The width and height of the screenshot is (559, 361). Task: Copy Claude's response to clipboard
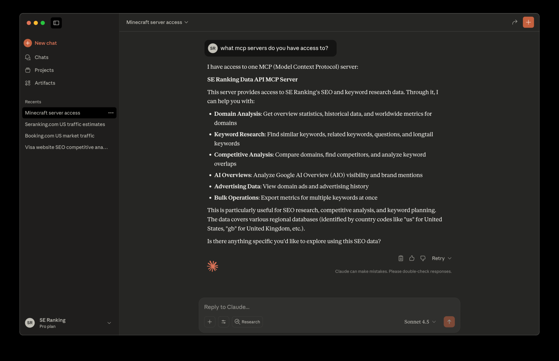tap(401, 258)
